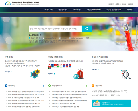Click the ingredient search input field
Viewport: 138px width, 111px height.
click(55, 29)
